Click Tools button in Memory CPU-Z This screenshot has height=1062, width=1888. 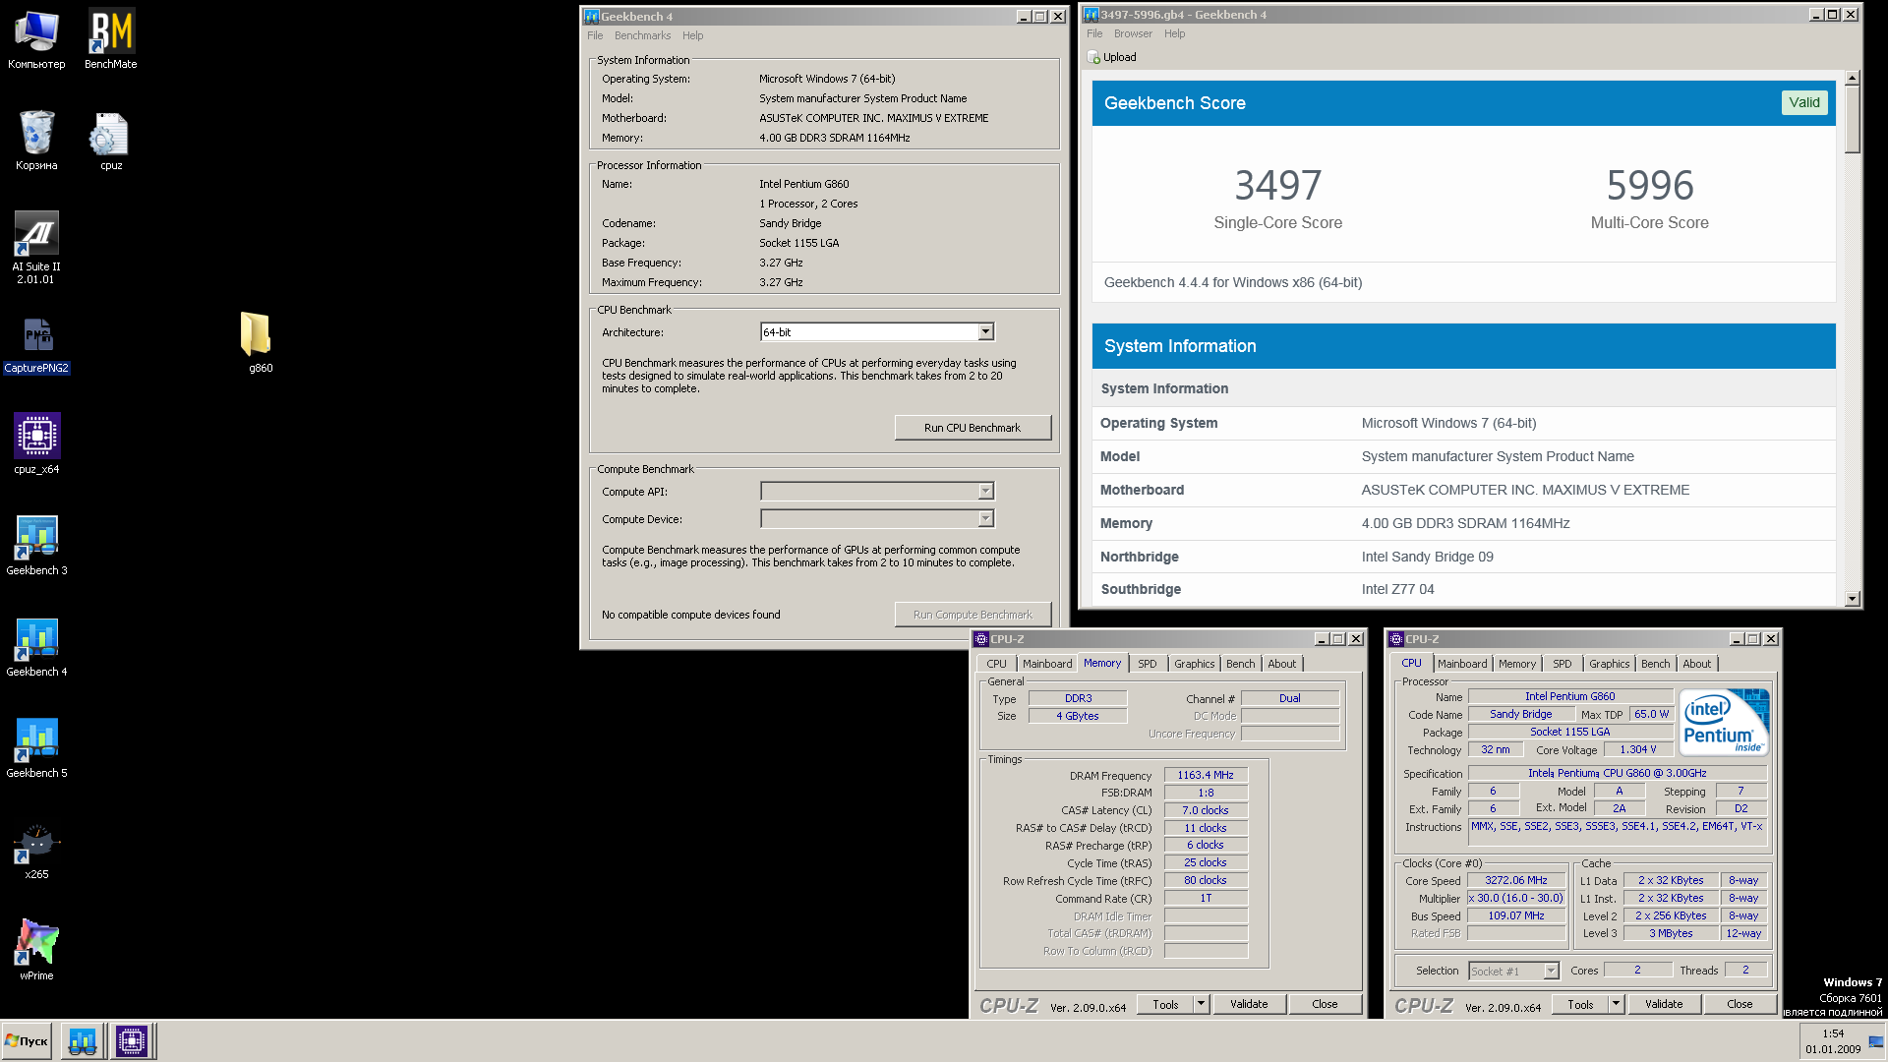click(1165, 1004)
